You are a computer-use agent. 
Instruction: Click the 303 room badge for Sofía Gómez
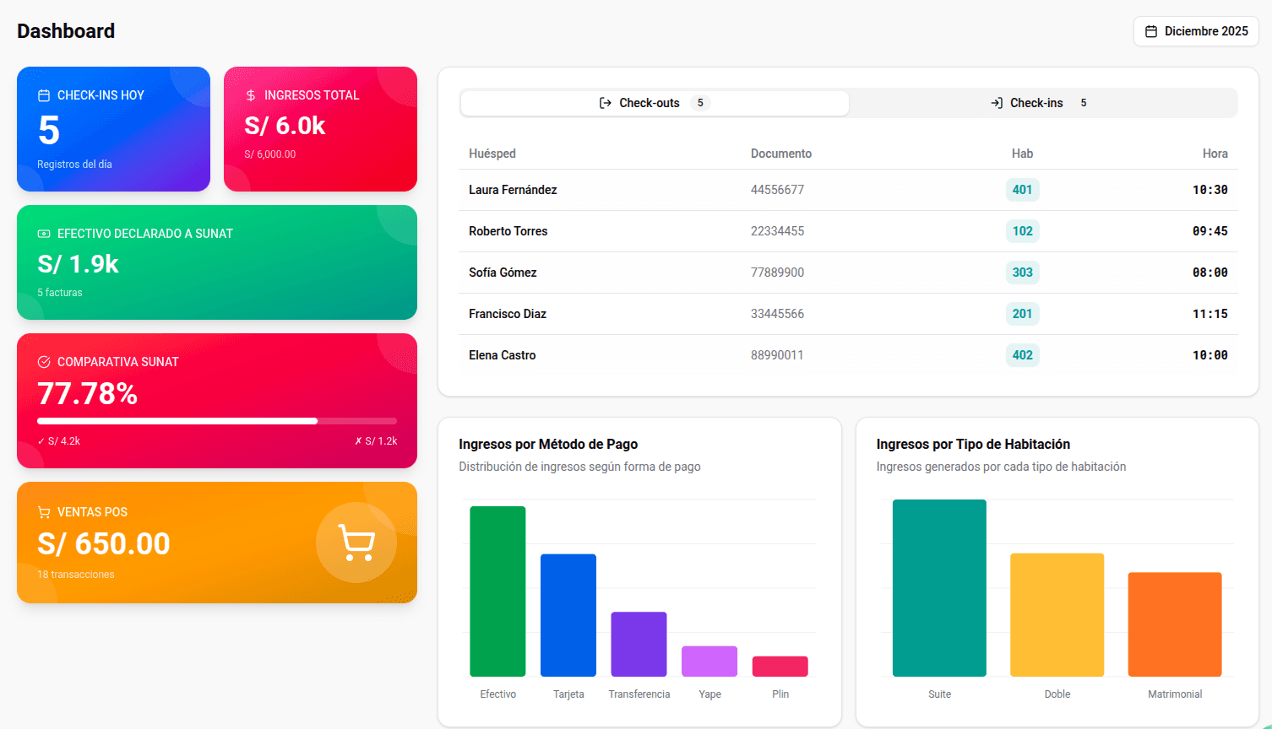pyautogui.click(x=1022, y=272)
